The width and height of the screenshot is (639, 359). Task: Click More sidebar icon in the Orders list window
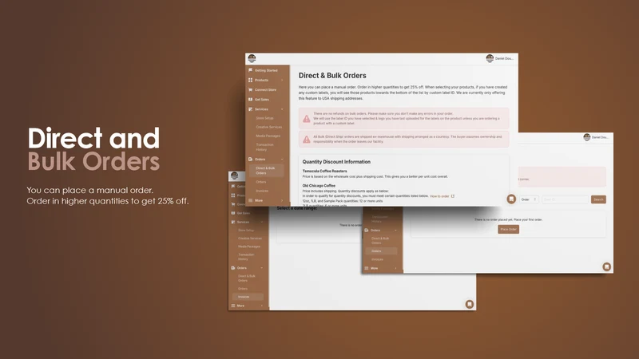tap(367, 268)
